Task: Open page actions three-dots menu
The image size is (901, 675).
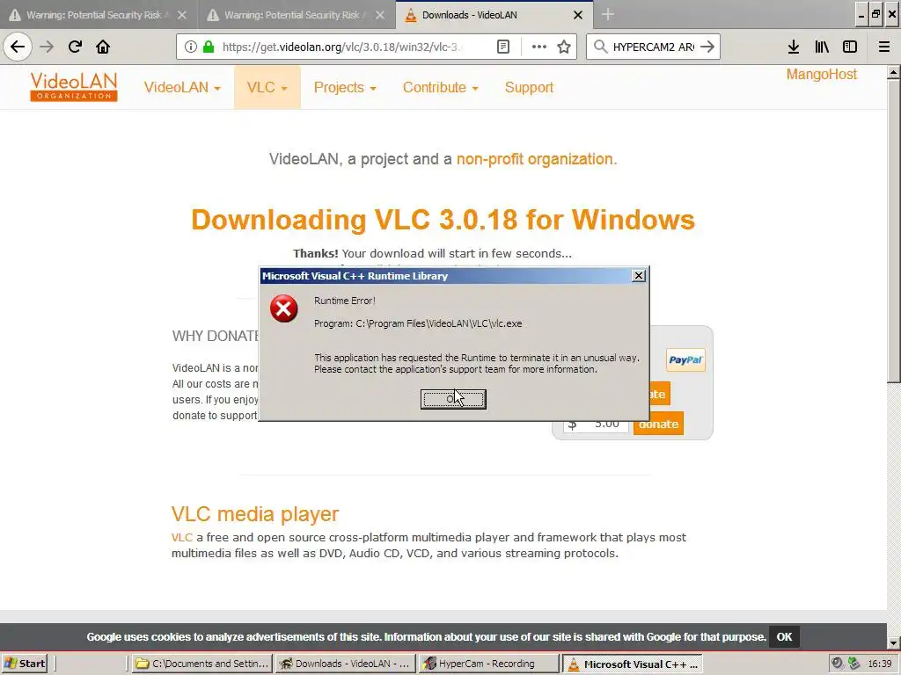Action: 539,47
